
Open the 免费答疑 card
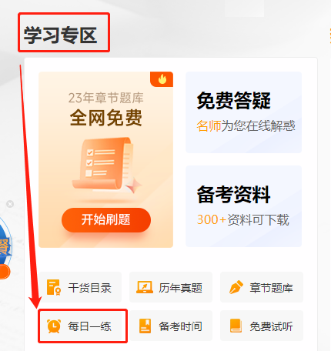tap(243, 112)
